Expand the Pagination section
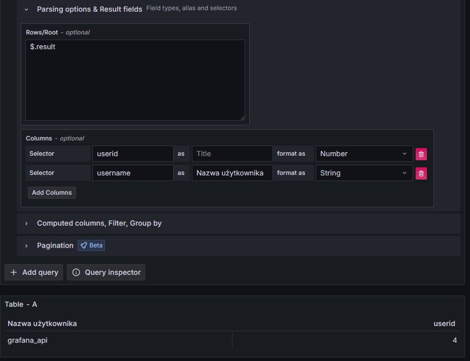The image size is (470, 361). tap(55, 245)
